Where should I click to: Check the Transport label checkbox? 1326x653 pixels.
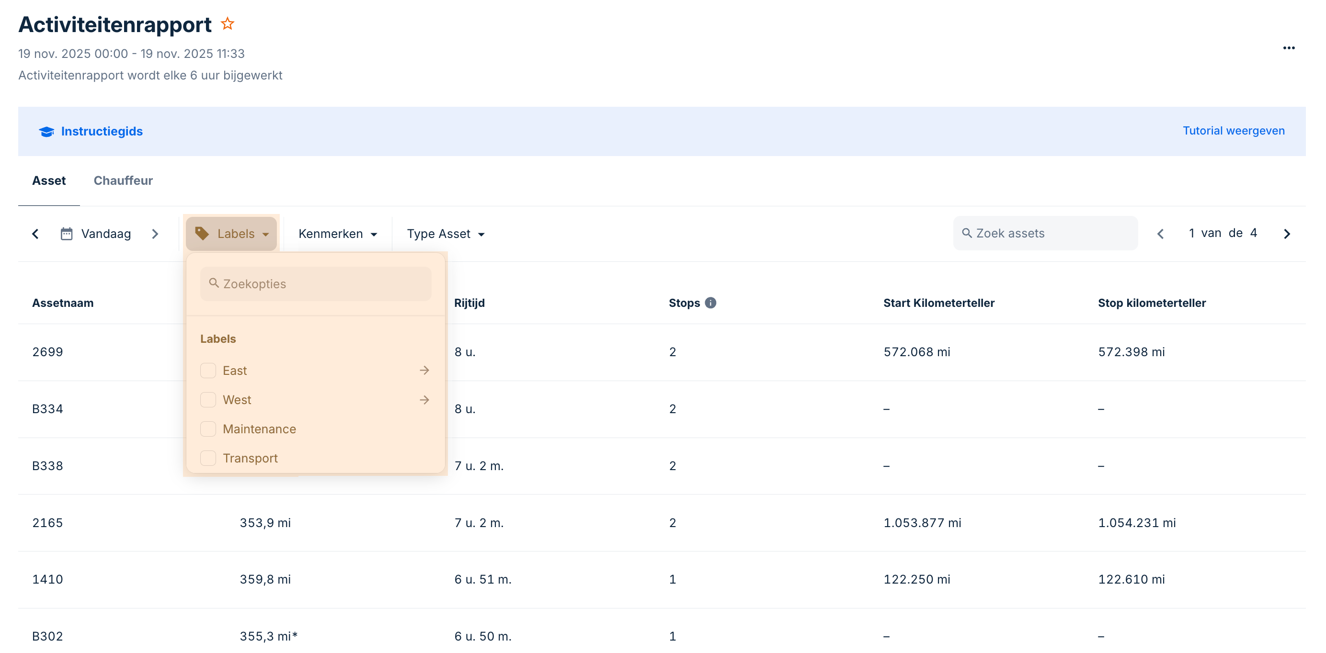coord(208,458)
